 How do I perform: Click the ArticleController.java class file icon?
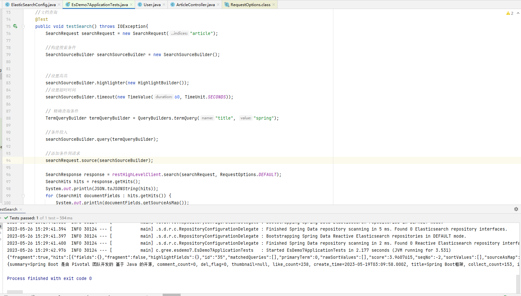[173, 4]
